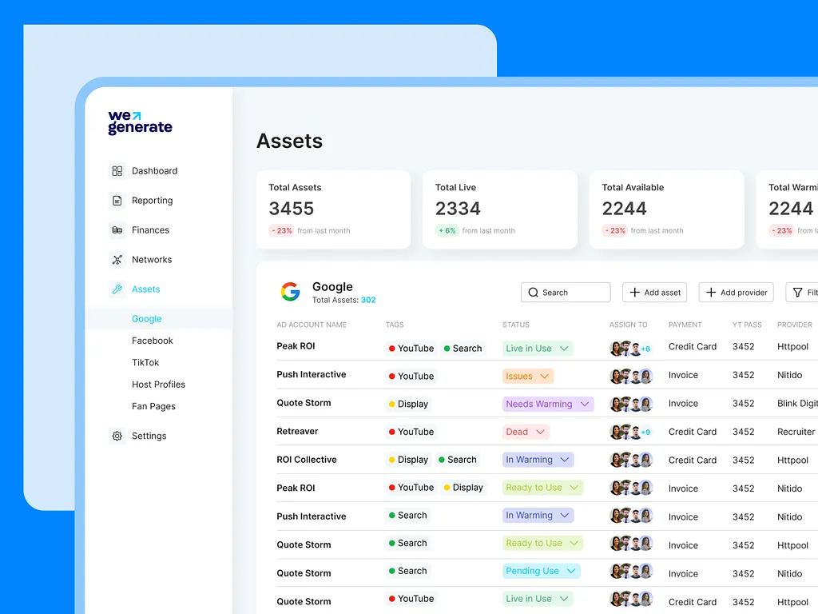Image resolution: width=818 pixels, height=614 pixels.
Task: Click assignee avatars in ROI Collective row
Action: tap(631, 460)
